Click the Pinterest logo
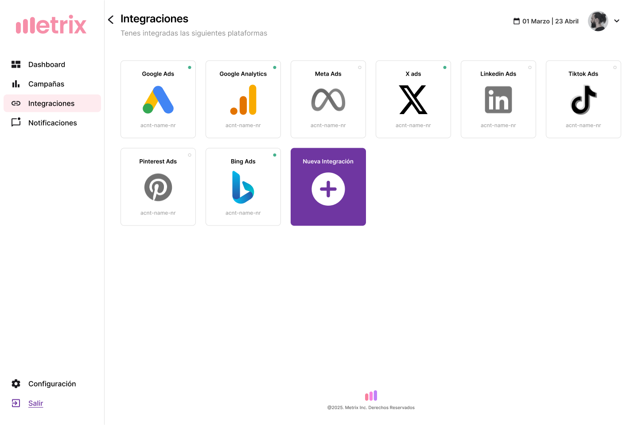Viewport: 638px width, 425px height. pyautogui.click(x=158, y=188)
